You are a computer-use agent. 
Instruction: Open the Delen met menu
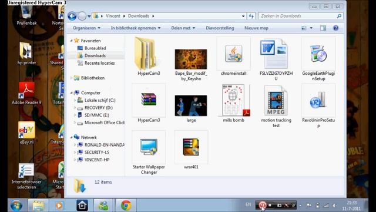[x=183, y=28]
